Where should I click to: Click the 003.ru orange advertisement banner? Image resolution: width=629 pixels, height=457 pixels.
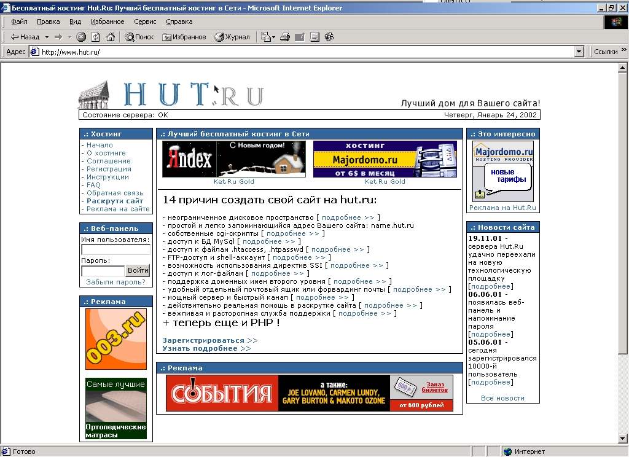[116, 339]
